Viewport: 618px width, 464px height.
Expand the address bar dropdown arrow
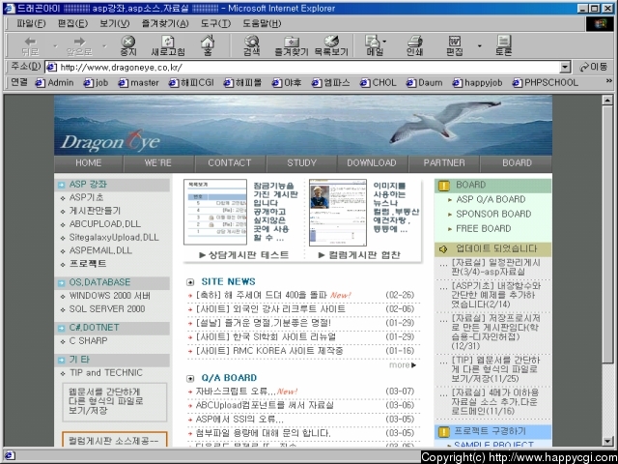coord(565,67)
